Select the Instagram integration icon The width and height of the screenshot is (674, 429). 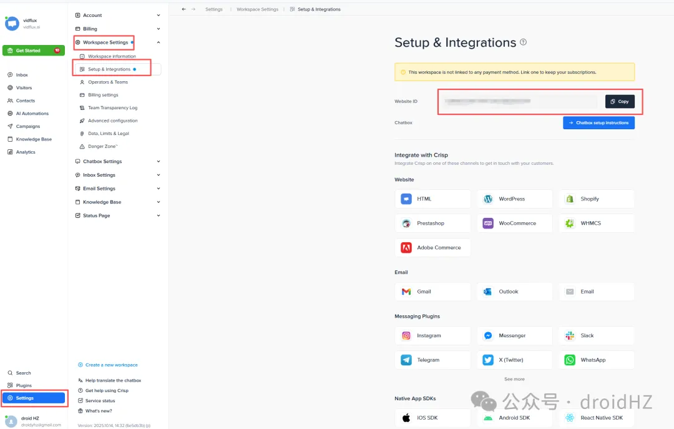pos(406,336)
